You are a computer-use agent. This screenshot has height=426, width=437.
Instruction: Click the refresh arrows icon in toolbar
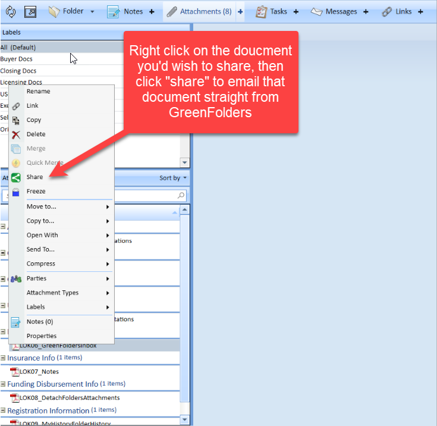tap(11, 12)
